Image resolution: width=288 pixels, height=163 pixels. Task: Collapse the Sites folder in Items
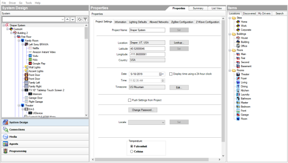point(230,18)
